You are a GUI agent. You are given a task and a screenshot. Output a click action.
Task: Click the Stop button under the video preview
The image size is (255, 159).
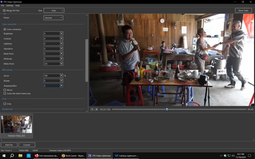pos(96,109)
